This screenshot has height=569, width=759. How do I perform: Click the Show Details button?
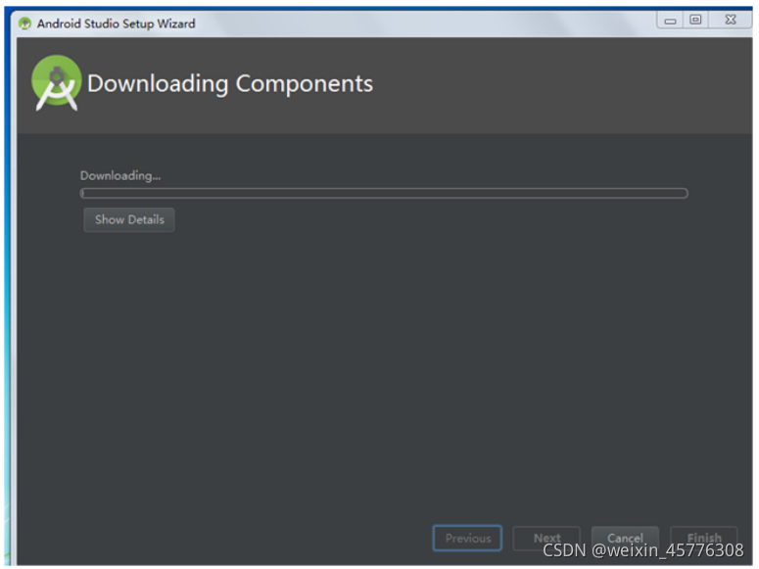128,219
